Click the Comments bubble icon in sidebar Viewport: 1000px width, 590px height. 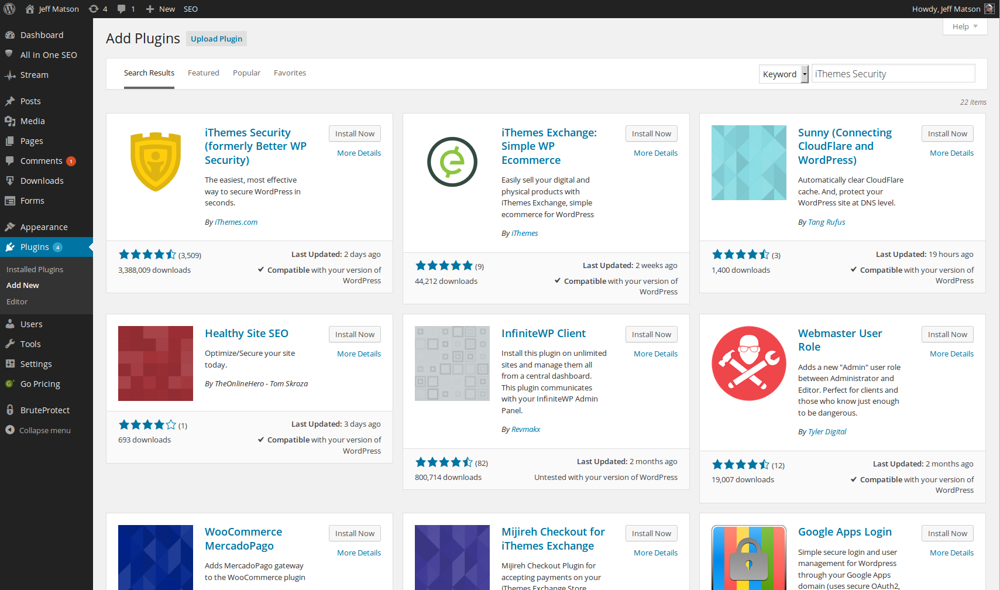coord(10,161)
